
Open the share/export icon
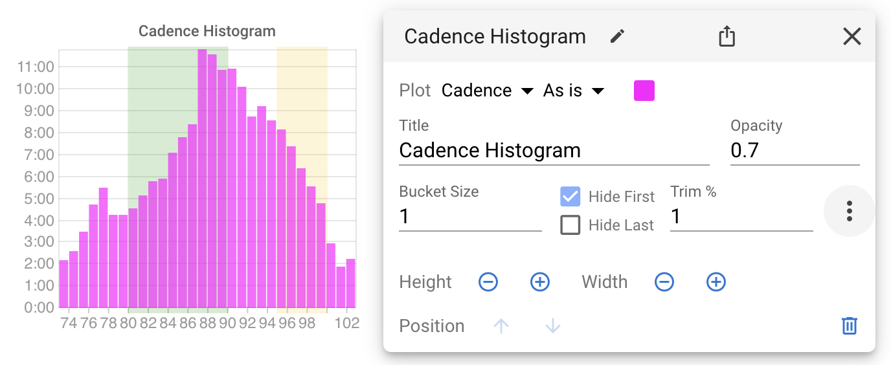pos(727,36)
